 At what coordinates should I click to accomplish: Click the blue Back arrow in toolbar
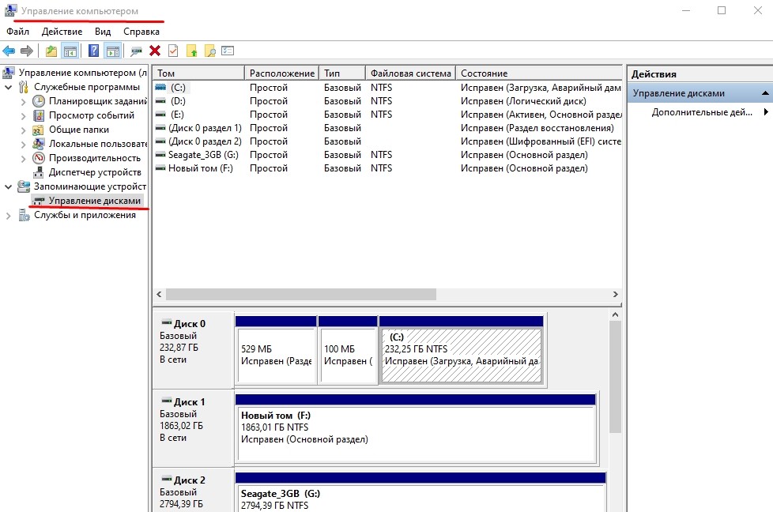[x=9, y=51]
